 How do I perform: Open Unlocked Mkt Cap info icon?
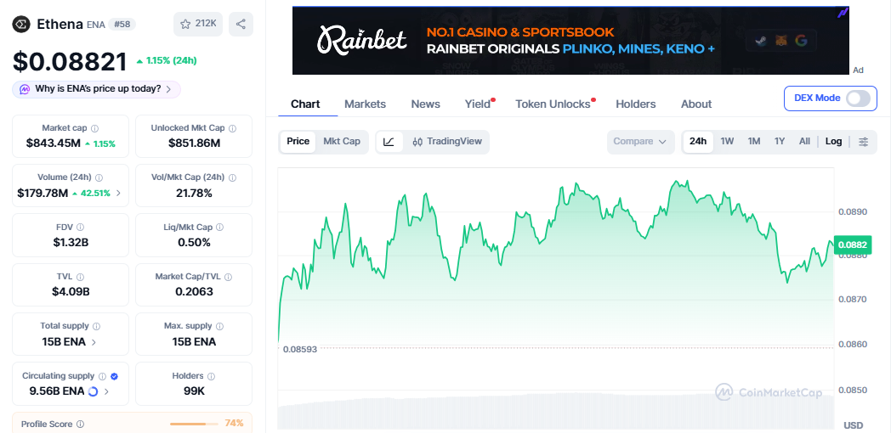pos(232,128)
